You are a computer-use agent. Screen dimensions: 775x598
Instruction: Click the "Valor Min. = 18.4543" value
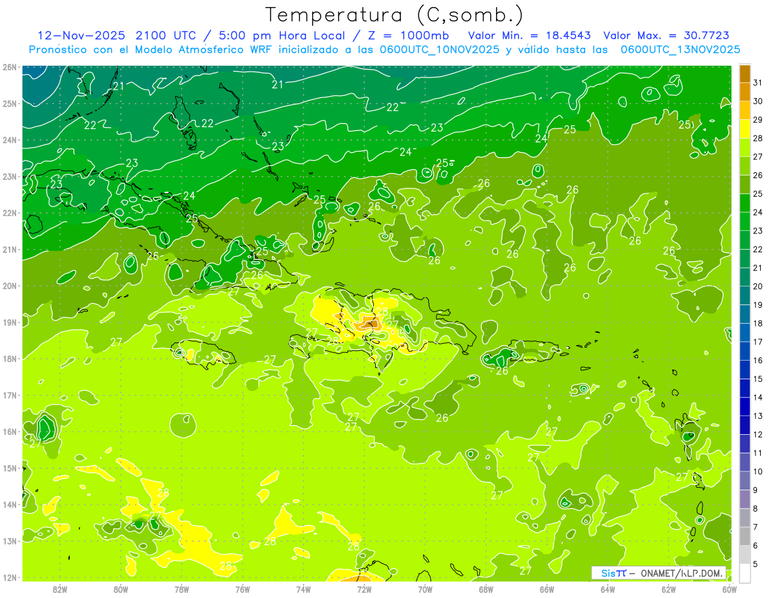pyautogui.click(x=531, y=35)
